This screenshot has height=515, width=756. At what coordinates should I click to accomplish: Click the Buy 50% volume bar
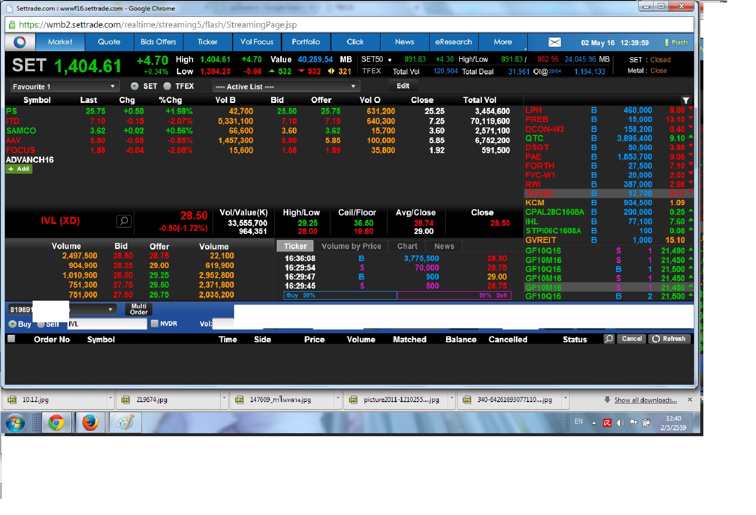point(340,296)
